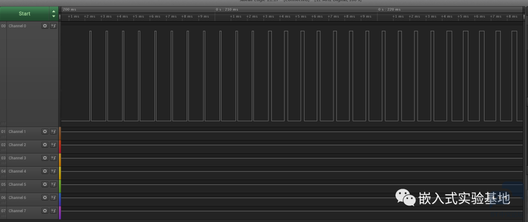Select the Channel 4 label
Screen dimensions: 528x222
[17, 171]
